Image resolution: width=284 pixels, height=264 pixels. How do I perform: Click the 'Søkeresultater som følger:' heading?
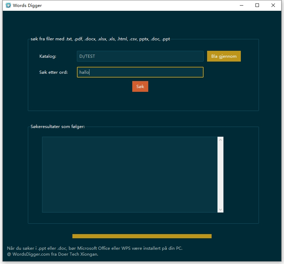point(57,126)
